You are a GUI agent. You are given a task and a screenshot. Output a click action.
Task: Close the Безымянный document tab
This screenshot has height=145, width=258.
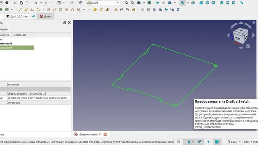click(x=105, y=134)
